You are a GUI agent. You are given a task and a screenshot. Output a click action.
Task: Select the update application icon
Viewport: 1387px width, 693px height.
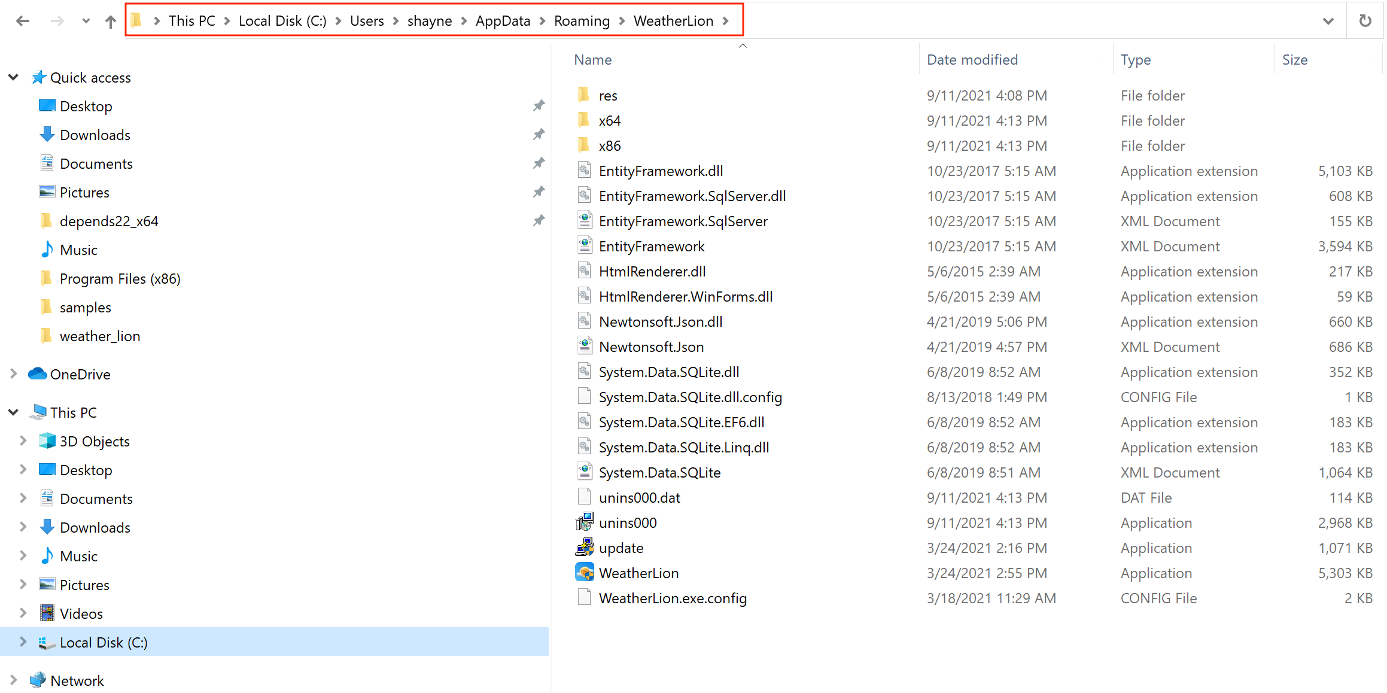point(585,548)
